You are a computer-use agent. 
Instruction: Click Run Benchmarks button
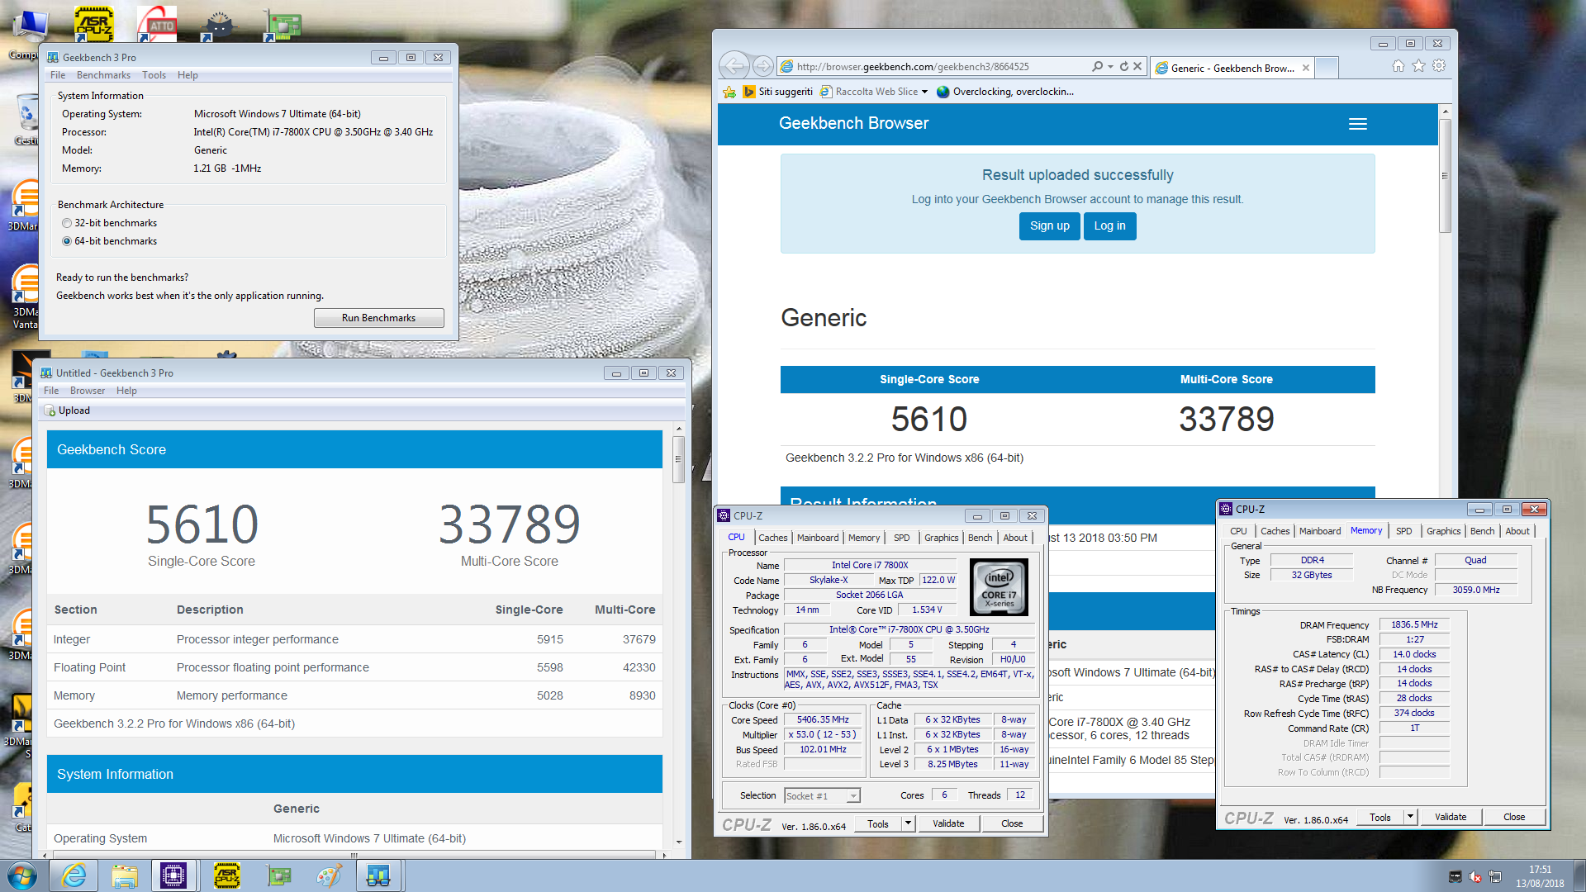point(379,318)
